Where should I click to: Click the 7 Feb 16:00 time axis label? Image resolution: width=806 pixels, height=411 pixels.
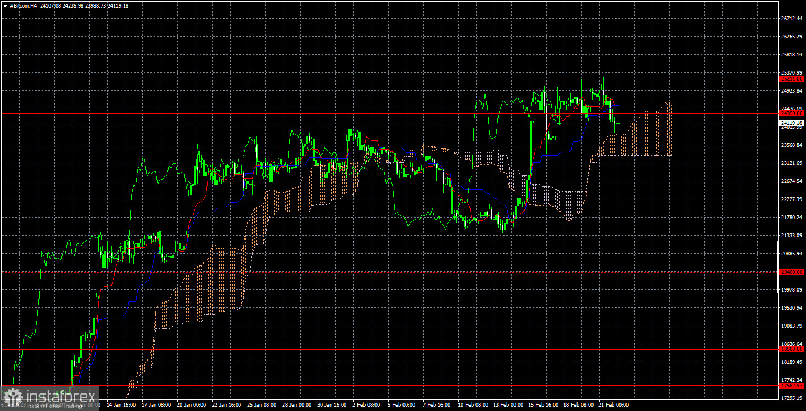[437, 406]
